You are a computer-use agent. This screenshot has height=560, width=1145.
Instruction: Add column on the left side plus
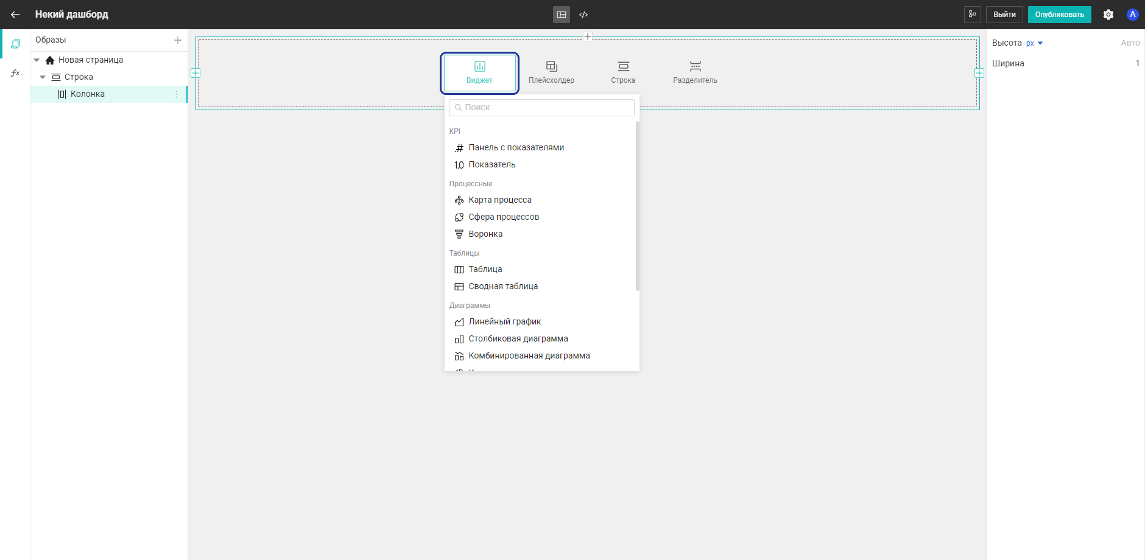click(x=196, y=73)
